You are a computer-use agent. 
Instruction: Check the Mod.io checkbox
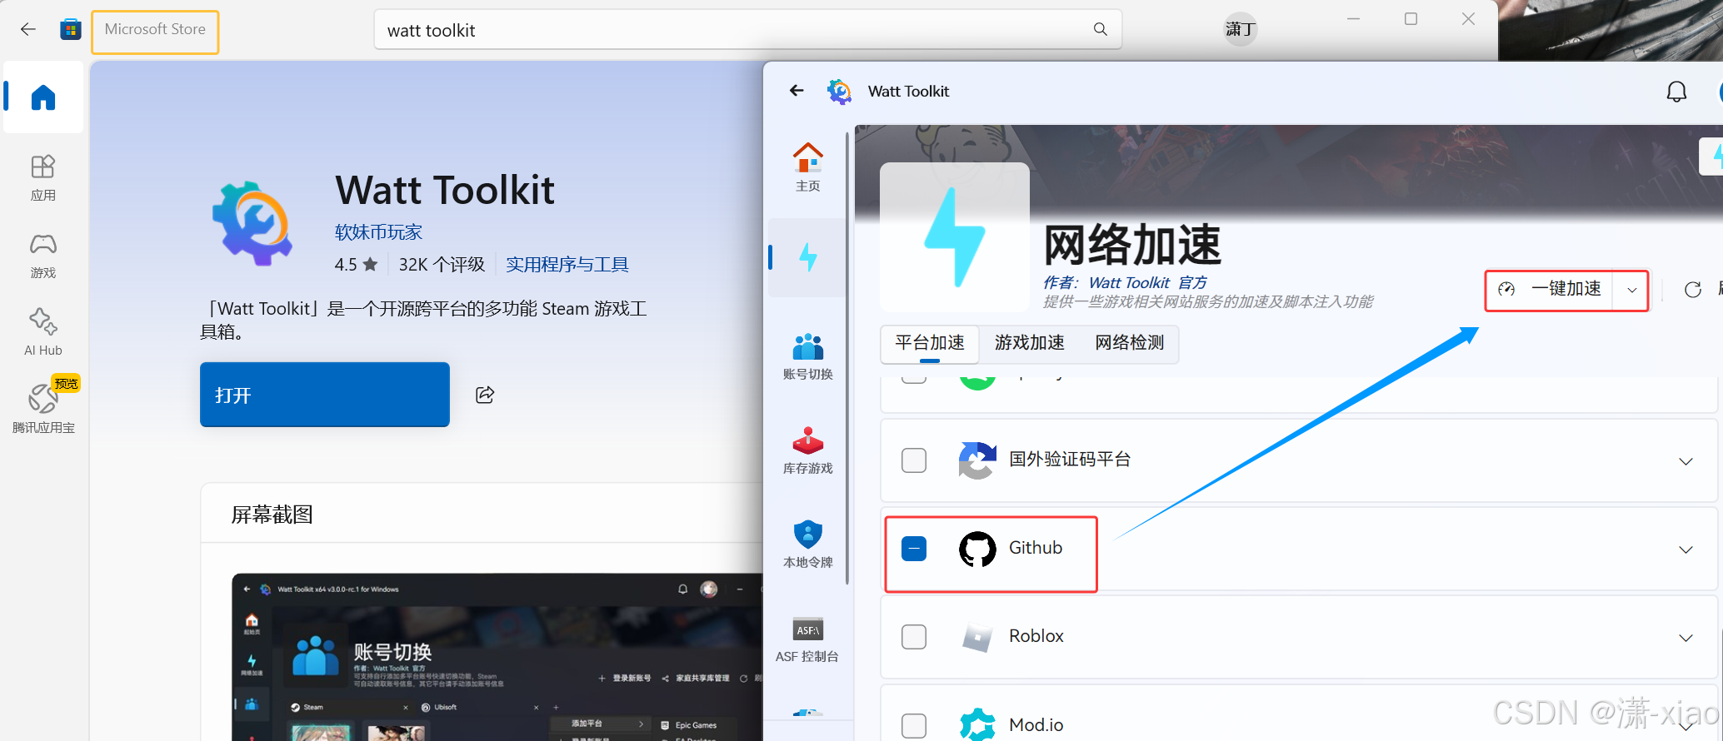click(914, 725)
